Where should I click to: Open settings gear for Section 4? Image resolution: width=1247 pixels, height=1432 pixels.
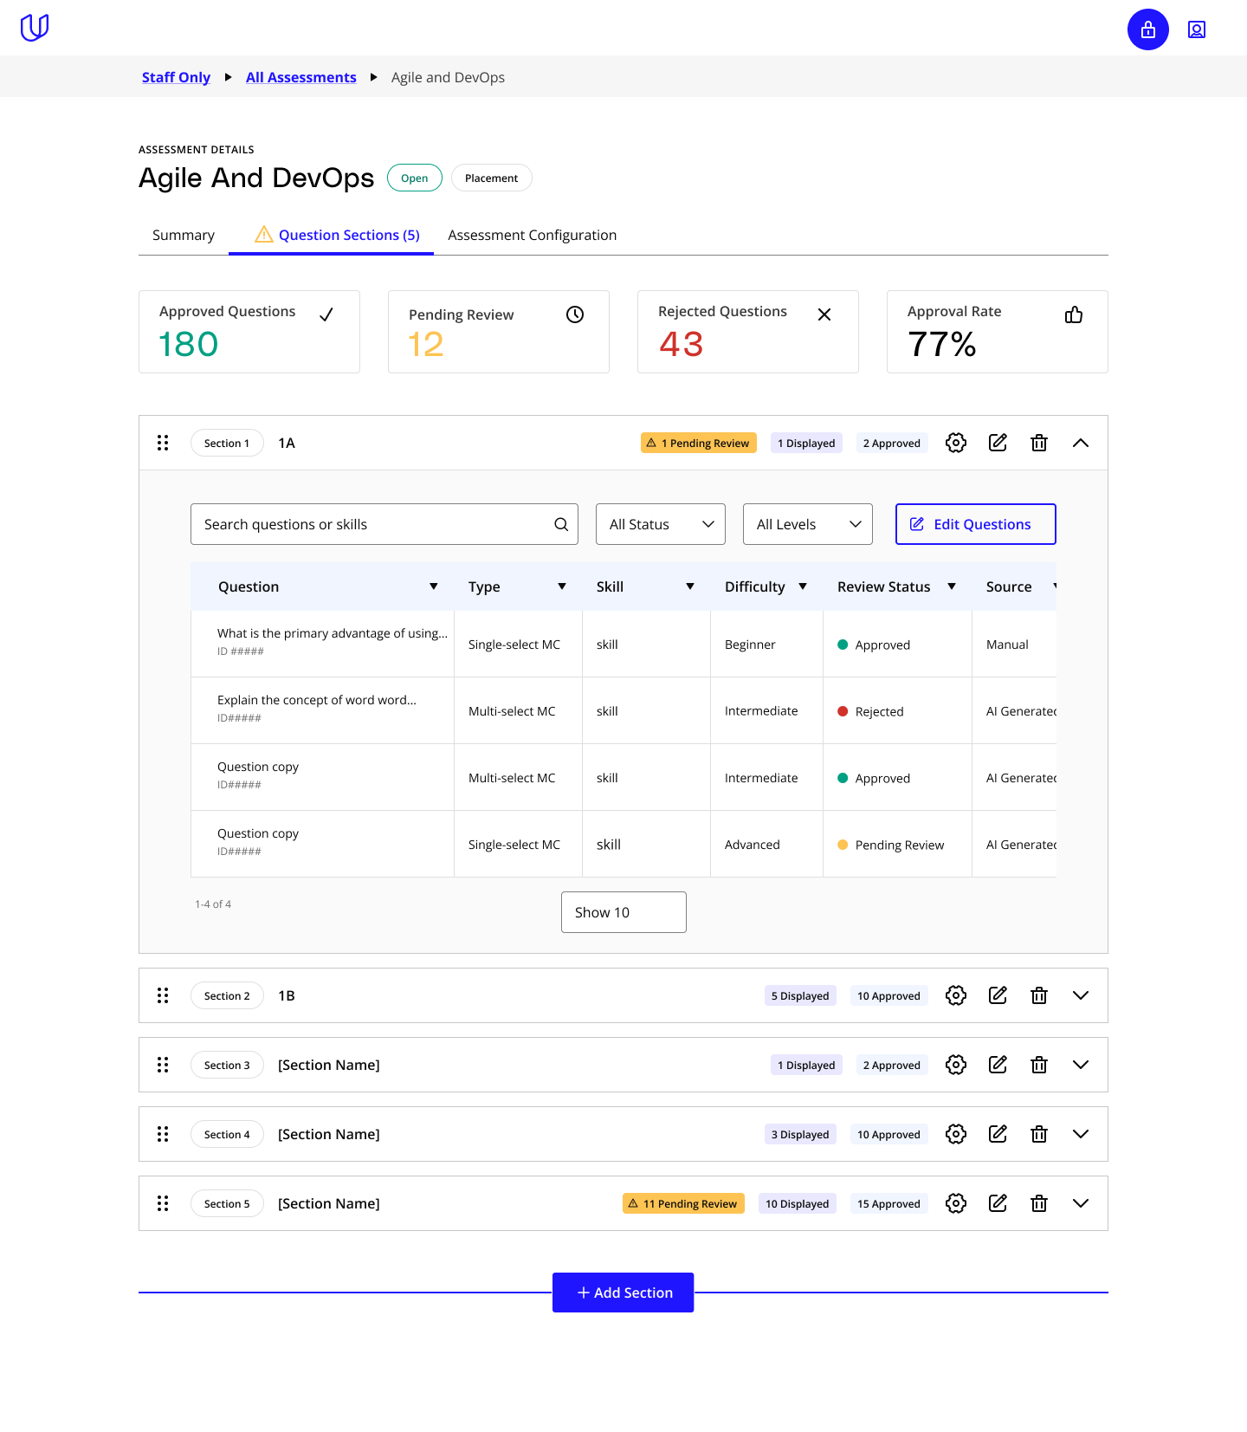(956, 1134)
